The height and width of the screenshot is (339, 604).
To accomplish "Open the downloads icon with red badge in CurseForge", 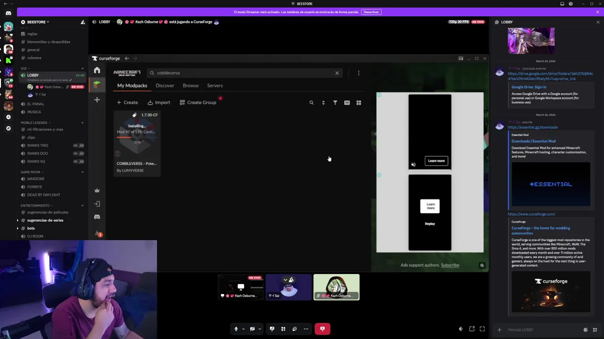I will pyautogui.click(x=98, y=234).
